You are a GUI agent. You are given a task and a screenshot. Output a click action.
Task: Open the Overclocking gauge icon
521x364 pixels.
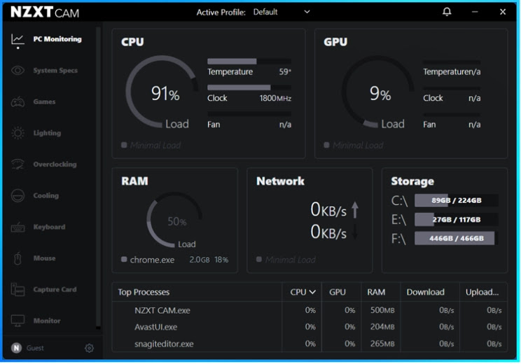pyautogui.click(x=18, y=164)
